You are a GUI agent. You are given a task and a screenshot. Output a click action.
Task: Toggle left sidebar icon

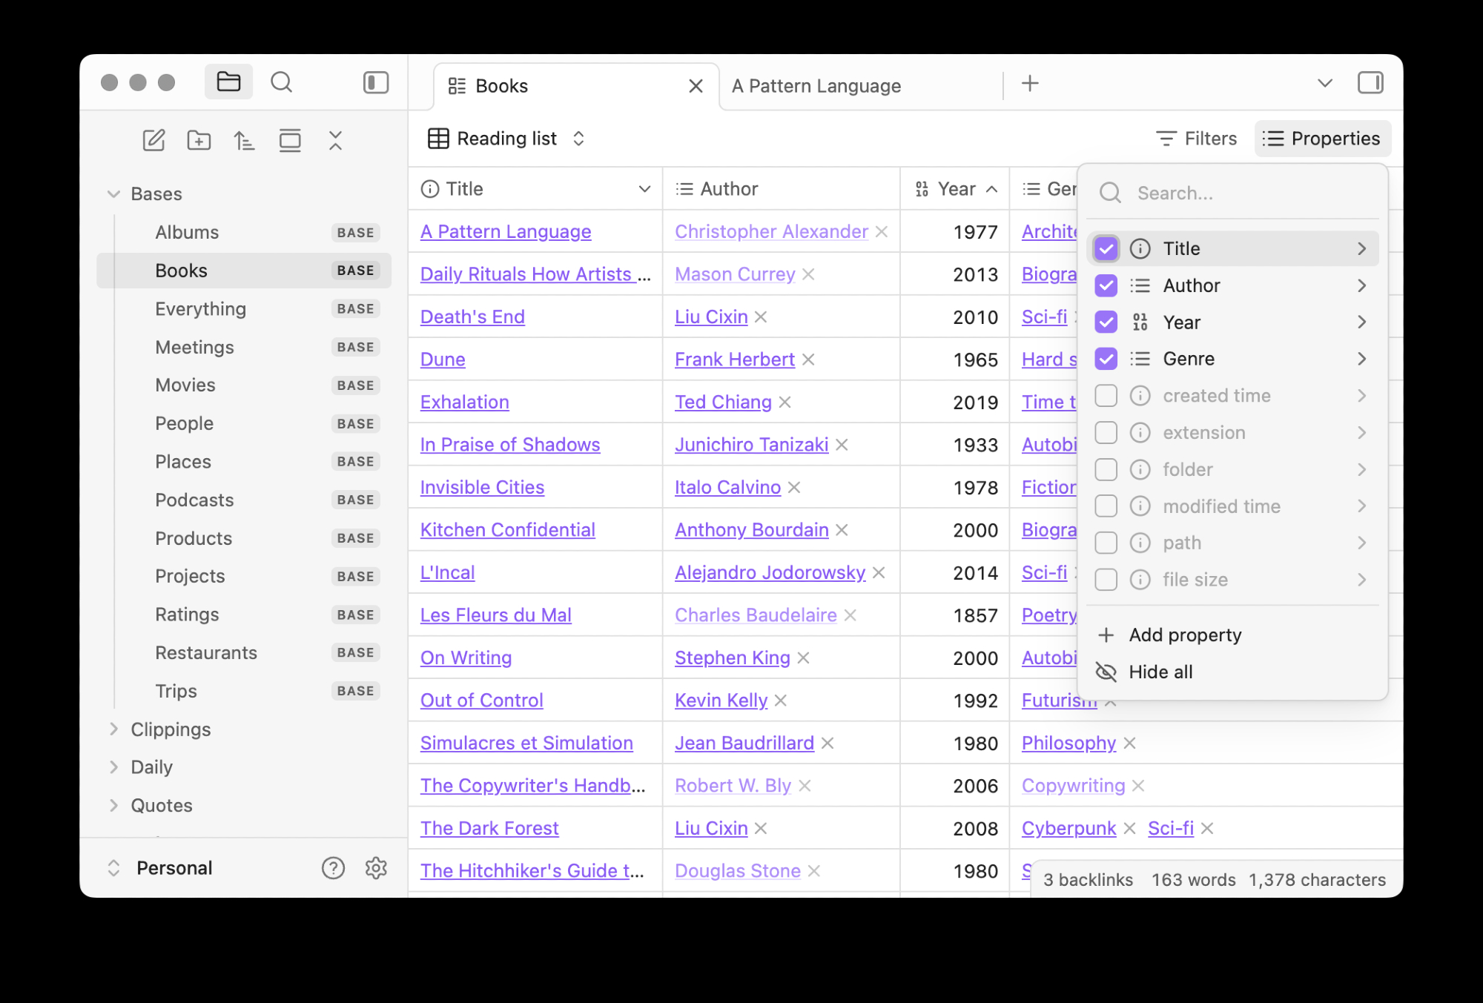pyautogui.click(x=376, y=82)
